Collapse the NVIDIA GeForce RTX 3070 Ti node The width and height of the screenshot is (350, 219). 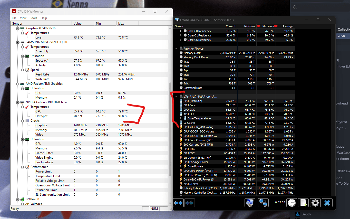[x=17, y=102]
